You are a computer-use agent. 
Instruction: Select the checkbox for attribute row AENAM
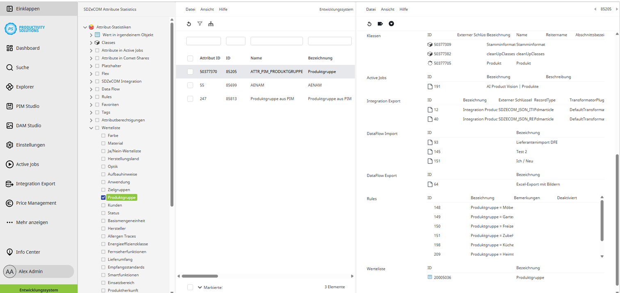point(190,85)
